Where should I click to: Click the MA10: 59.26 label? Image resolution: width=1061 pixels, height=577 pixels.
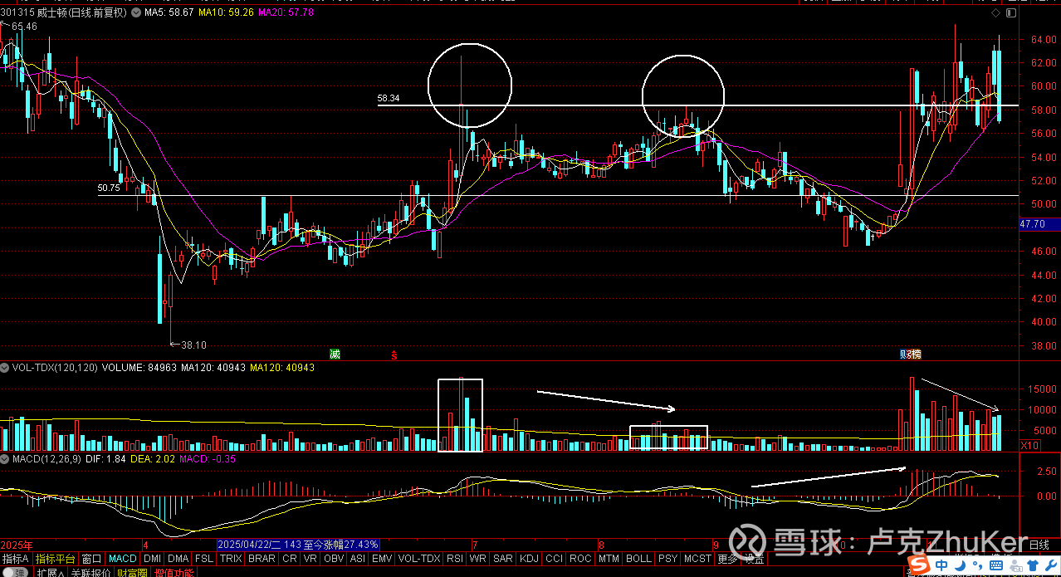225,13
